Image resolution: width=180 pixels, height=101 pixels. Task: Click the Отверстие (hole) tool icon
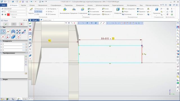[x=118, y=9]
